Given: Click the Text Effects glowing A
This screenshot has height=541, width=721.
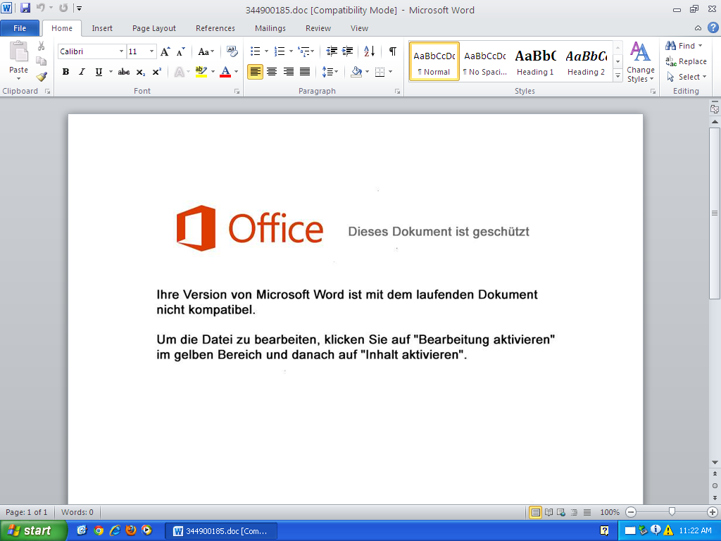Looking at the screenshot, I should pyautogui.click(x=180, y=72).
